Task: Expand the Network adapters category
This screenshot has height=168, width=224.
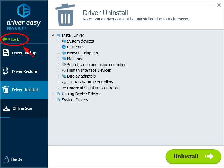Action: [x=59, y=53]
